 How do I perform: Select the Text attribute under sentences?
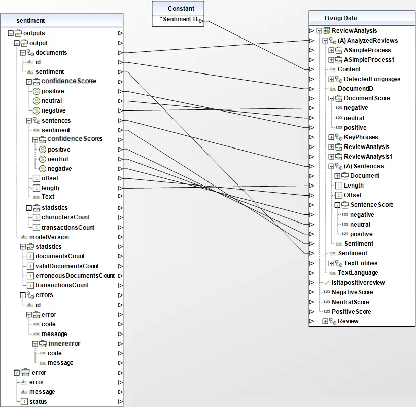click(48, 197)
